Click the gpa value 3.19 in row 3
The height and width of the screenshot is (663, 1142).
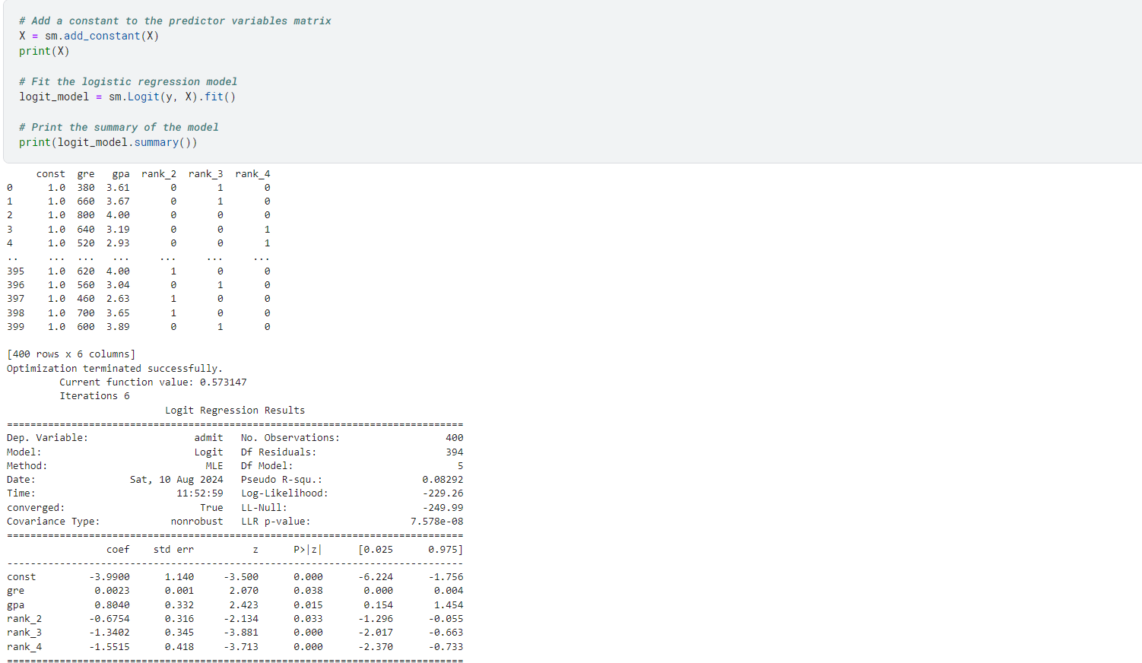tap(118, 230)
